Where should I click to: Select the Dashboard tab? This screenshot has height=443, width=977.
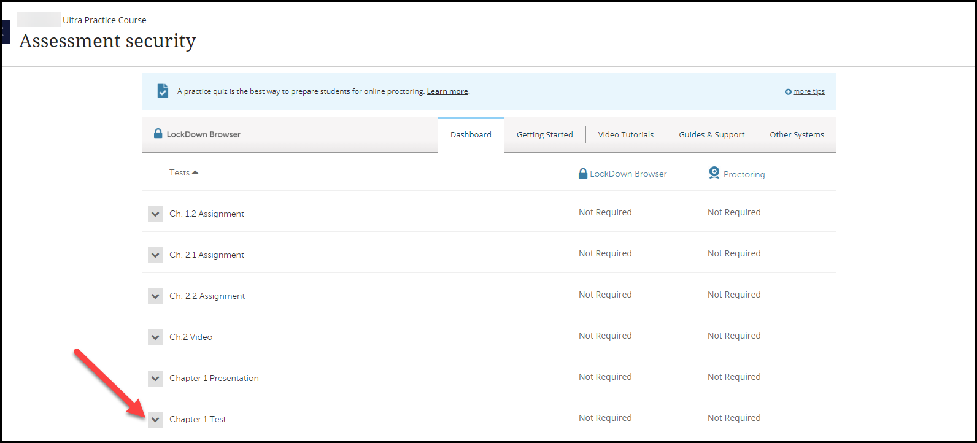[x=471, y=135]
